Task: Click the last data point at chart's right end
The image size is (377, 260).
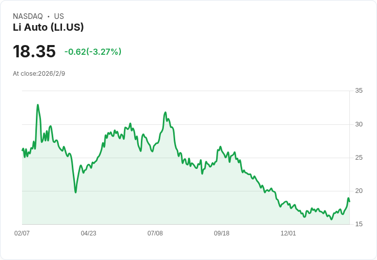Action: (349, 201)
